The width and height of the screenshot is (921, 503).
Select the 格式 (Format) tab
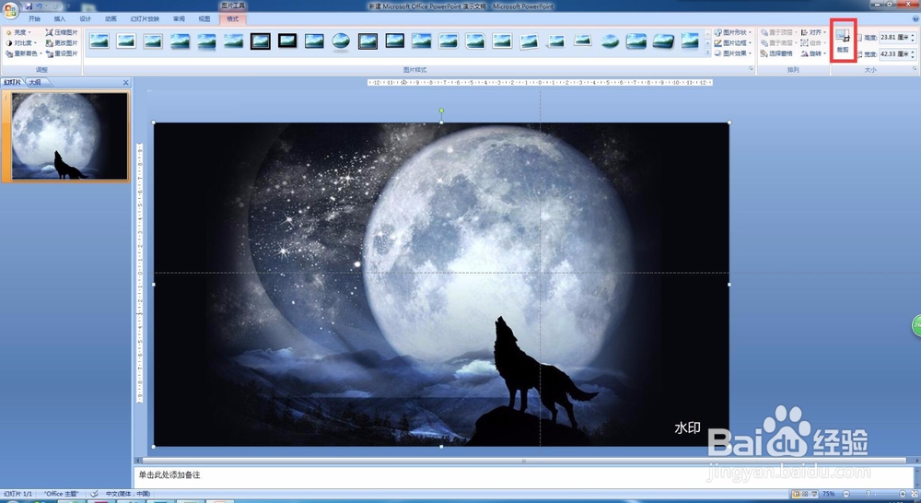233,18
